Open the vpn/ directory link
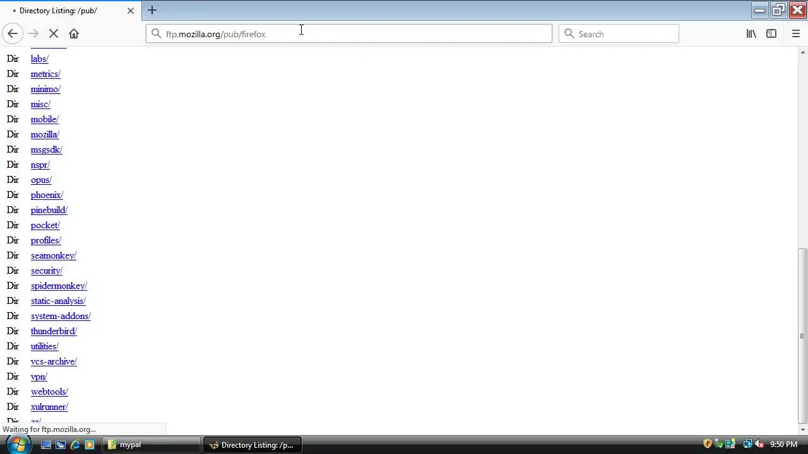The width and height of the screenshot is (808, 454). point(39,376)
